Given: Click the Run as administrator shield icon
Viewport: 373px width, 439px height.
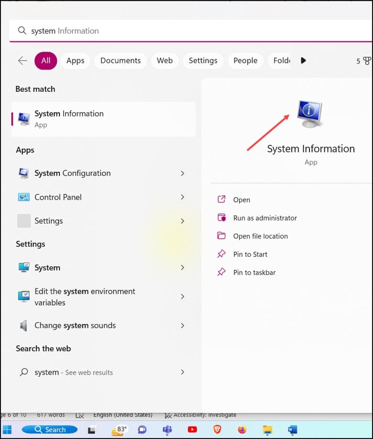Looking at the screenshot, I should pos(221,217).
